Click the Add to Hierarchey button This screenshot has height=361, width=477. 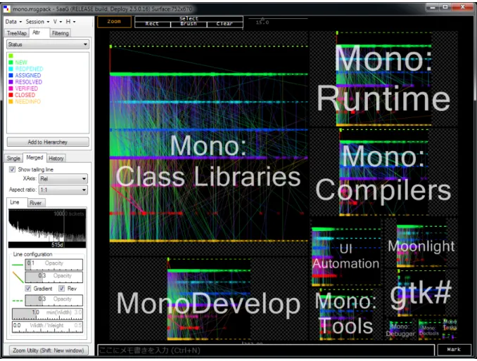48,142
